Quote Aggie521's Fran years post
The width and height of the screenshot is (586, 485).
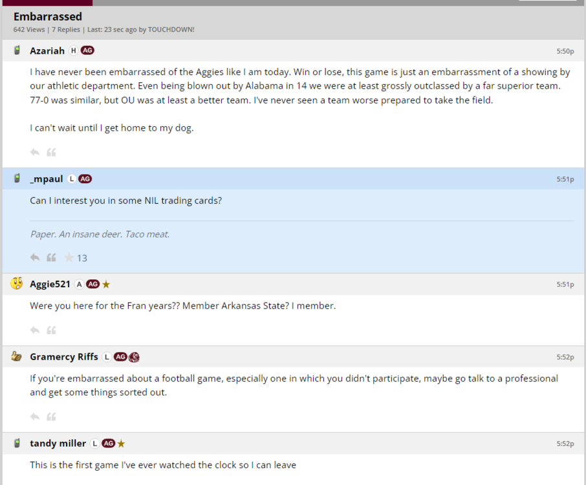pos(51,330)
